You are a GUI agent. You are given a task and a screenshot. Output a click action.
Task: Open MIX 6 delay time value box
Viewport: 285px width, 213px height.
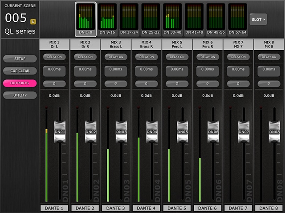point(208,71)
